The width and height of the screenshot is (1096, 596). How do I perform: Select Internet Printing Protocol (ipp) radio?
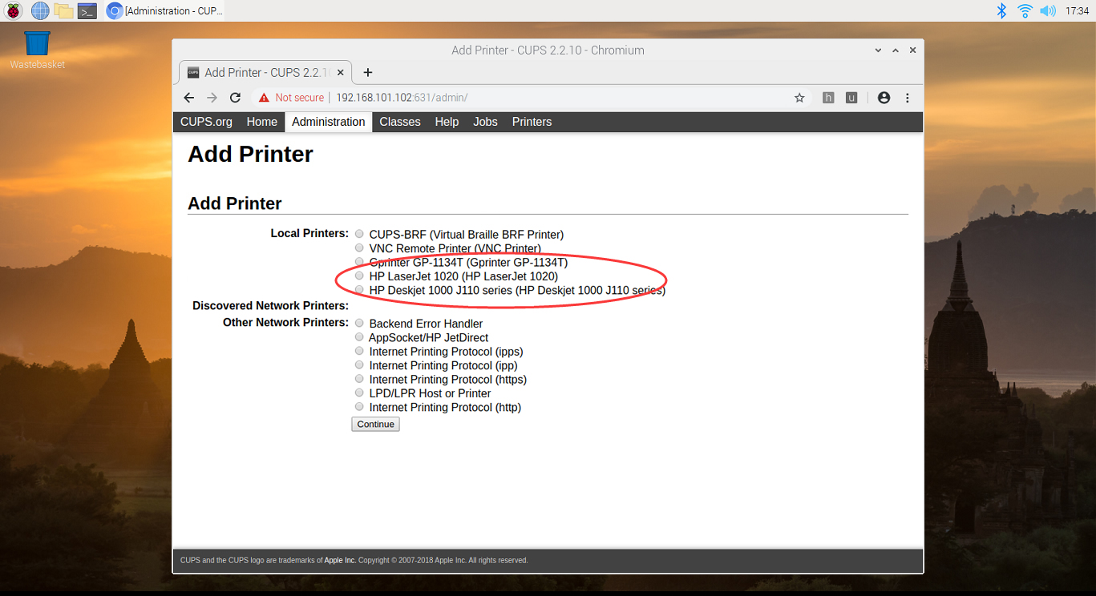359,364
